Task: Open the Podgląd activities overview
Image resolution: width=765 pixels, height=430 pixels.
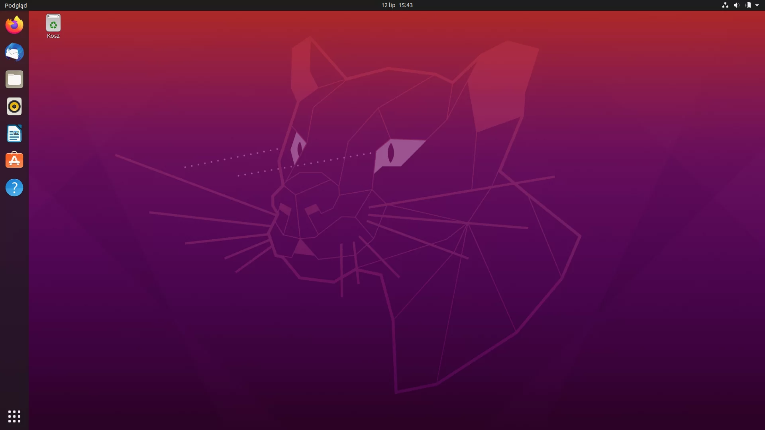Action: (16, 5)
